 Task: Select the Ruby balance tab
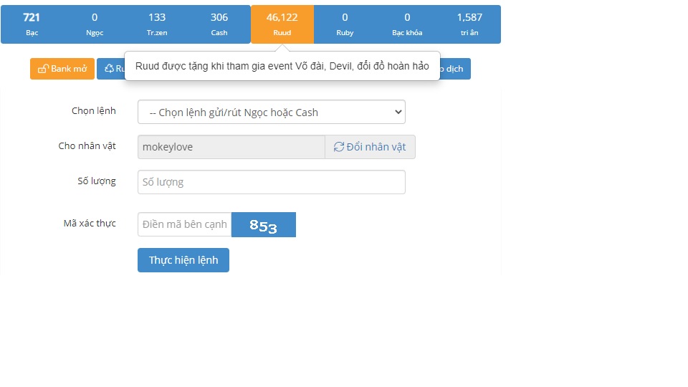tap(345, 24)
